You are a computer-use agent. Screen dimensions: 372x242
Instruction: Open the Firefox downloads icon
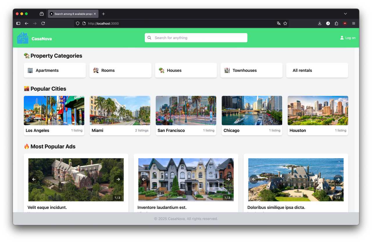319,24
